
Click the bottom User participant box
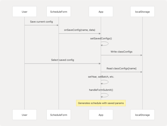pos(24,114)
